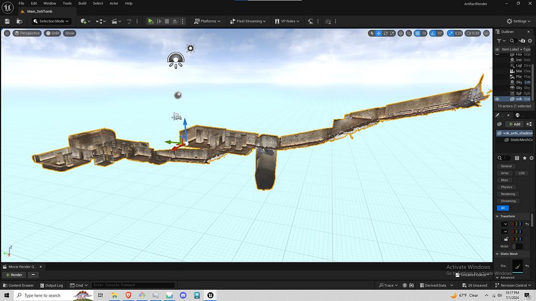
Task: Open the Selection Mode dropdown
Action: pos(51,21)
